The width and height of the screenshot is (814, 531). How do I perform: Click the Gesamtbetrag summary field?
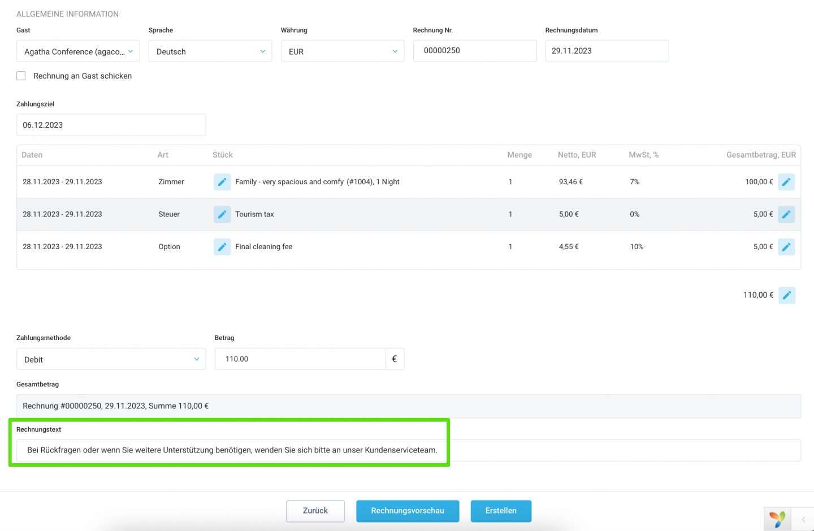click(409, 406)
